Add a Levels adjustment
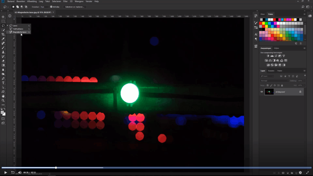 point(272,56)
